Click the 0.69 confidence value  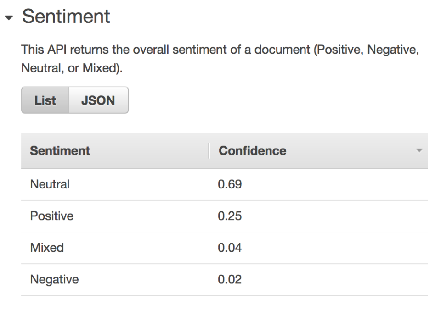pyautogui.click(x=230, y=184)
